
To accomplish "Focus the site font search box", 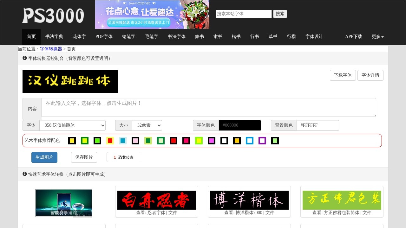I will [x=244, y=14].
